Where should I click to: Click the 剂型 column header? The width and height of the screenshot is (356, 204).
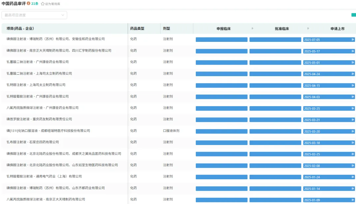click(x=166, y=29)
